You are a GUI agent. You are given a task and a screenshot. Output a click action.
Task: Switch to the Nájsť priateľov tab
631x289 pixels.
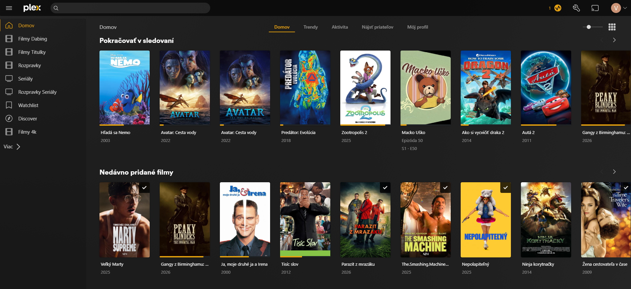click(x=378, y=27)
